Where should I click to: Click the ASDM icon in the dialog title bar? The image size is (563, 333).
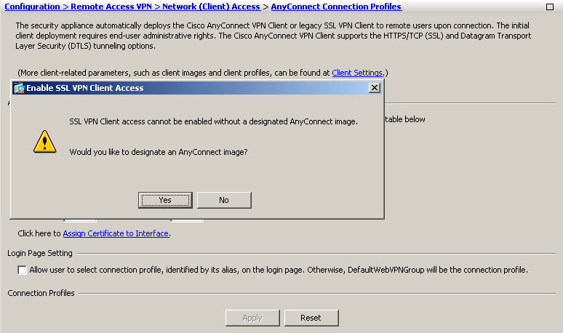[x=19, y=88]
